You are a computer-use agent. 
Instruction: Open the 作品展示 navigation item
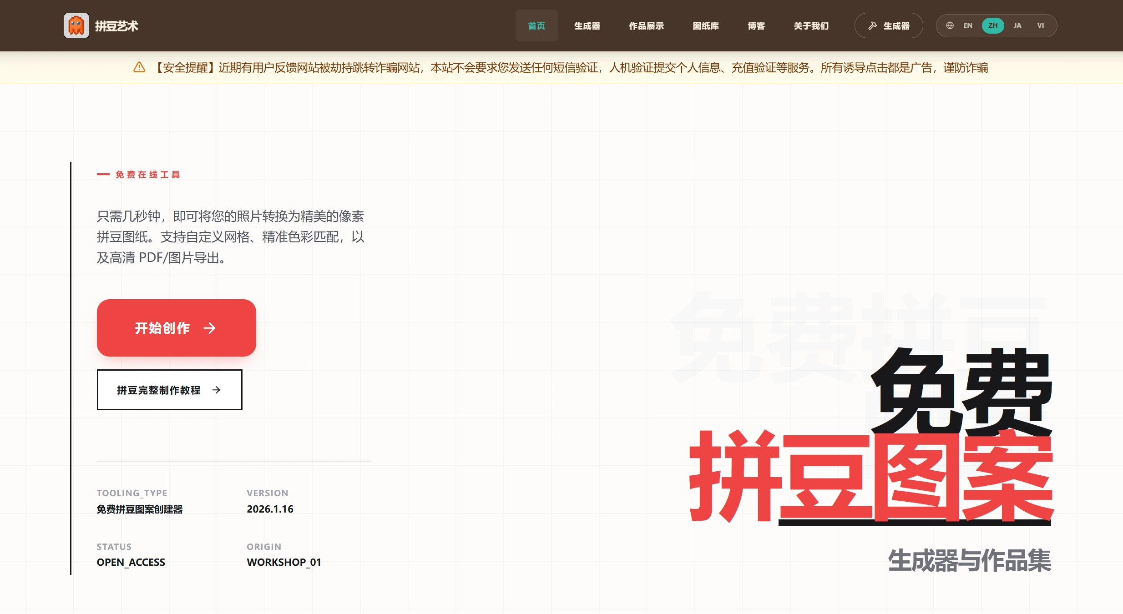point(646,26)
